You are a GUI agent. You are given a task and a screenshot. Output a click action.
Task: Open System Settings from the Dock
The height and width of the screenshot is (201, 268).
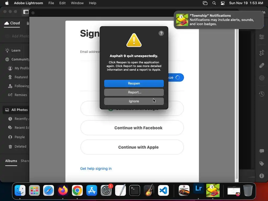click(x=106, y=191)
